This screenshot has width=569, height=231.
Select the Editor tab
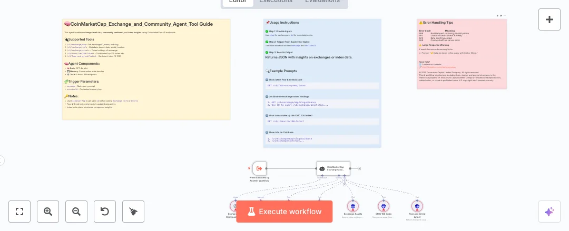[238, 2]
